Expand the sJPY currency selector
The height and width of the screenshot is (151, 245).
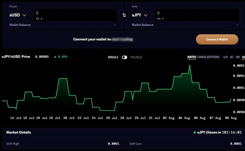[x=140, y=15]
